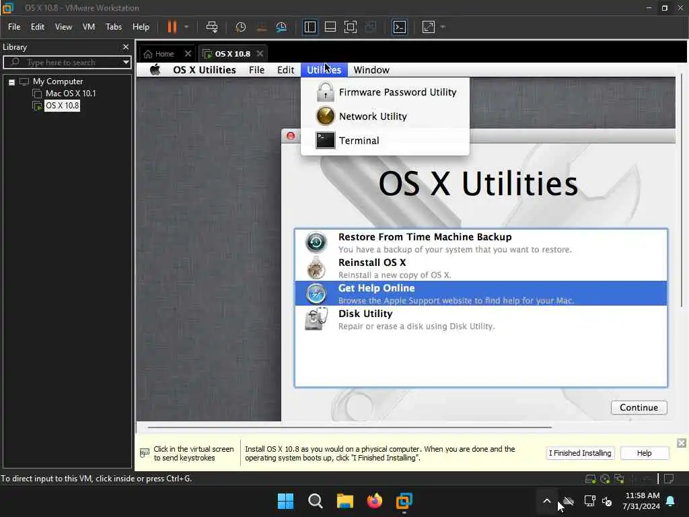Select Mac OS X 10.1 in library
This screenshot has height=517, width=689.
click(x=70, y=93)
